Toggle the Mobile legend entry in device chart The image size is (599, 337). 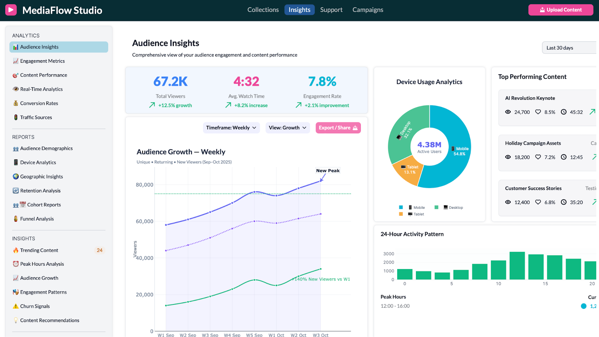click(x=416, y=207)
